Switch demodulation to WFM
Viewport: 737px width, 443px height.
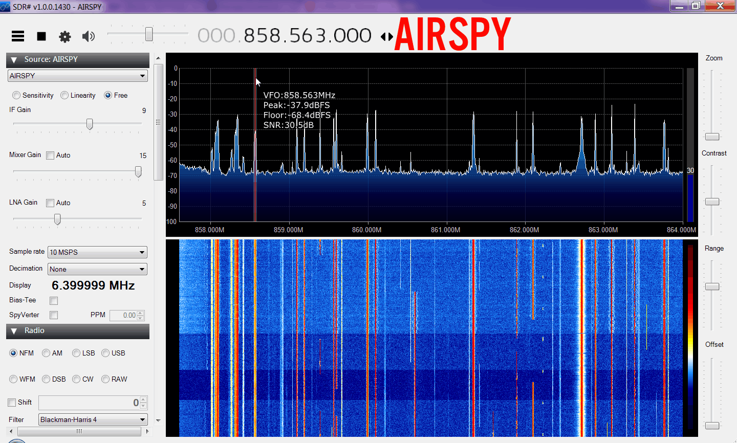(14, 379)
